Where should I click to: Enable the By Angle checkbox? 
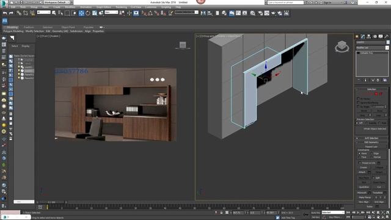359,106
